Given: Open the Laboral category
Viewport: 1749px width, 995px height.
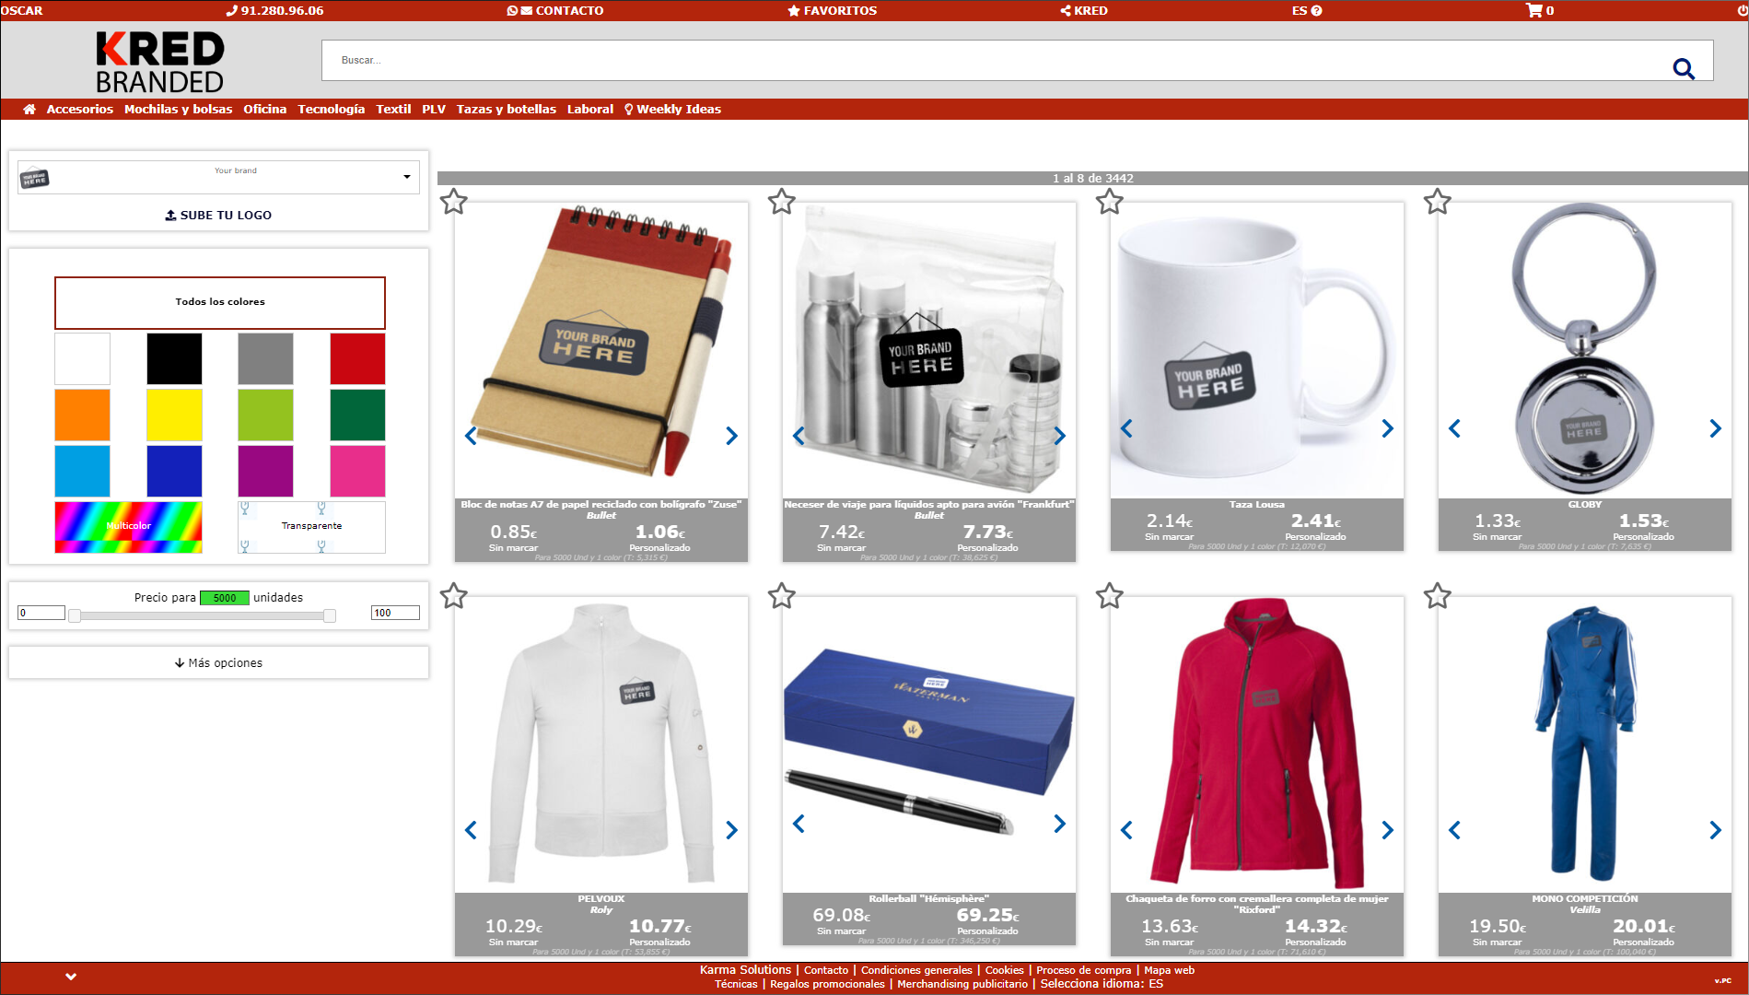Looking at the screenshot, I should pyautogui.click(x=590, y=109).
